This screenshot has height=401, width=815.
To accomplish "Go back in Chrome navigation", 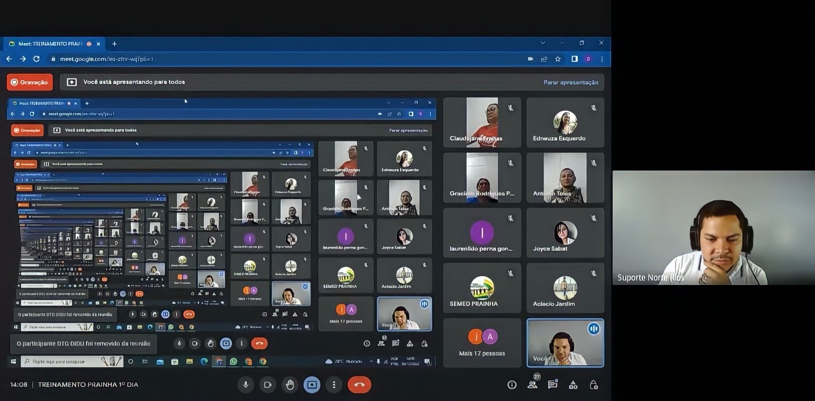I will pyautogui.click(x=9, y=59).
